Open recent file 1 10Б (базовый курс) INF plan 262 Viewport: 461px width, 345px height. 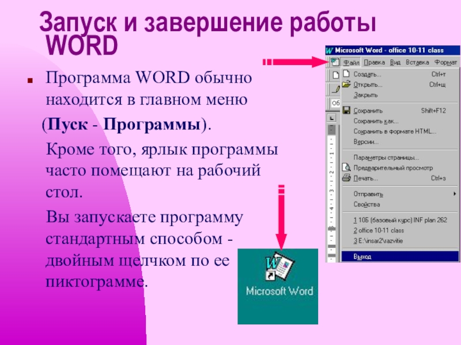tap(400, 220)
